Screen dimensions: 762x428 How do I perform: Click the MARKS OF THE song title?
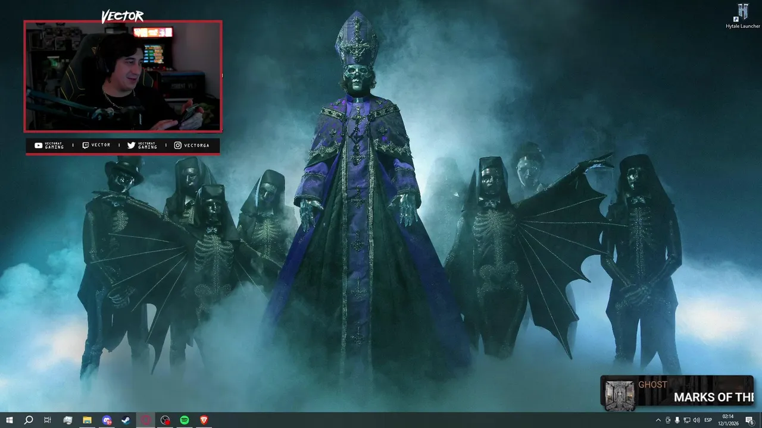tap(714, 398)
